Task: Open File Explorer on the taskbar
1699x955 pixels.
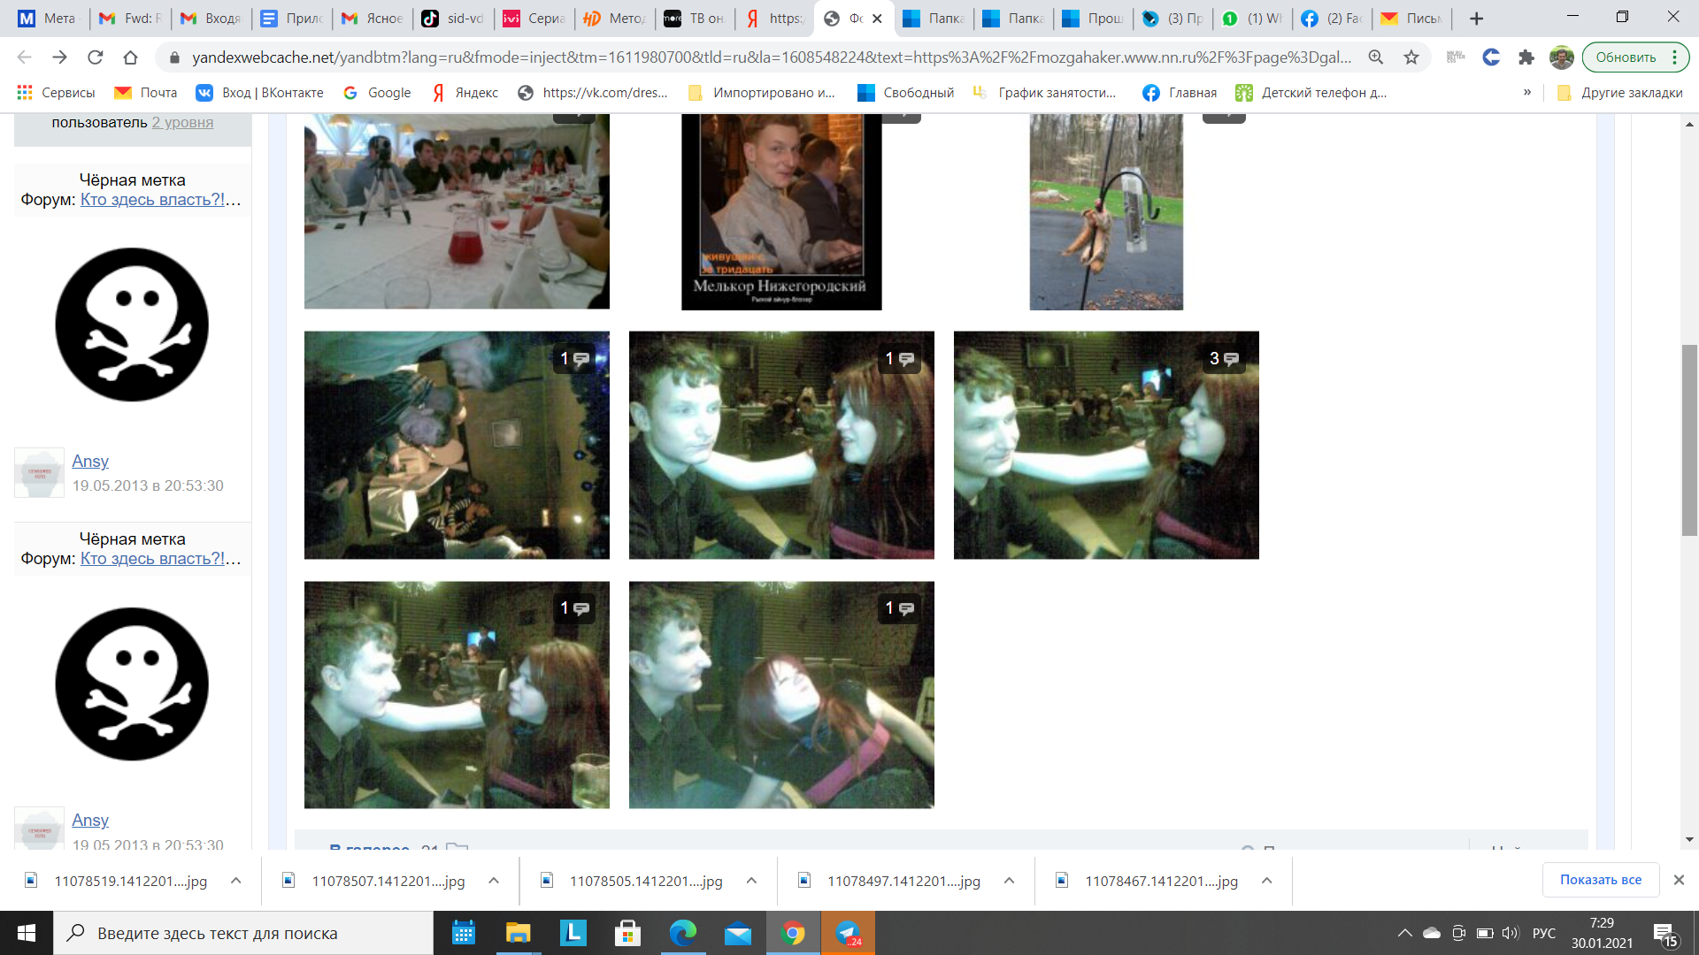Action: [x=518, y=933]
